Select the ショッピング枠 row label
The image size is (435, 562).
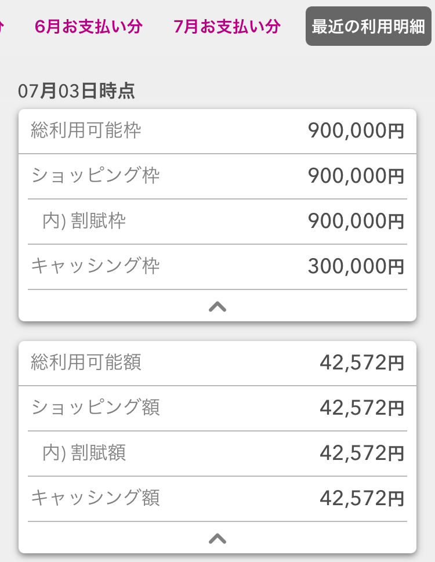click(x=96, y=176)
